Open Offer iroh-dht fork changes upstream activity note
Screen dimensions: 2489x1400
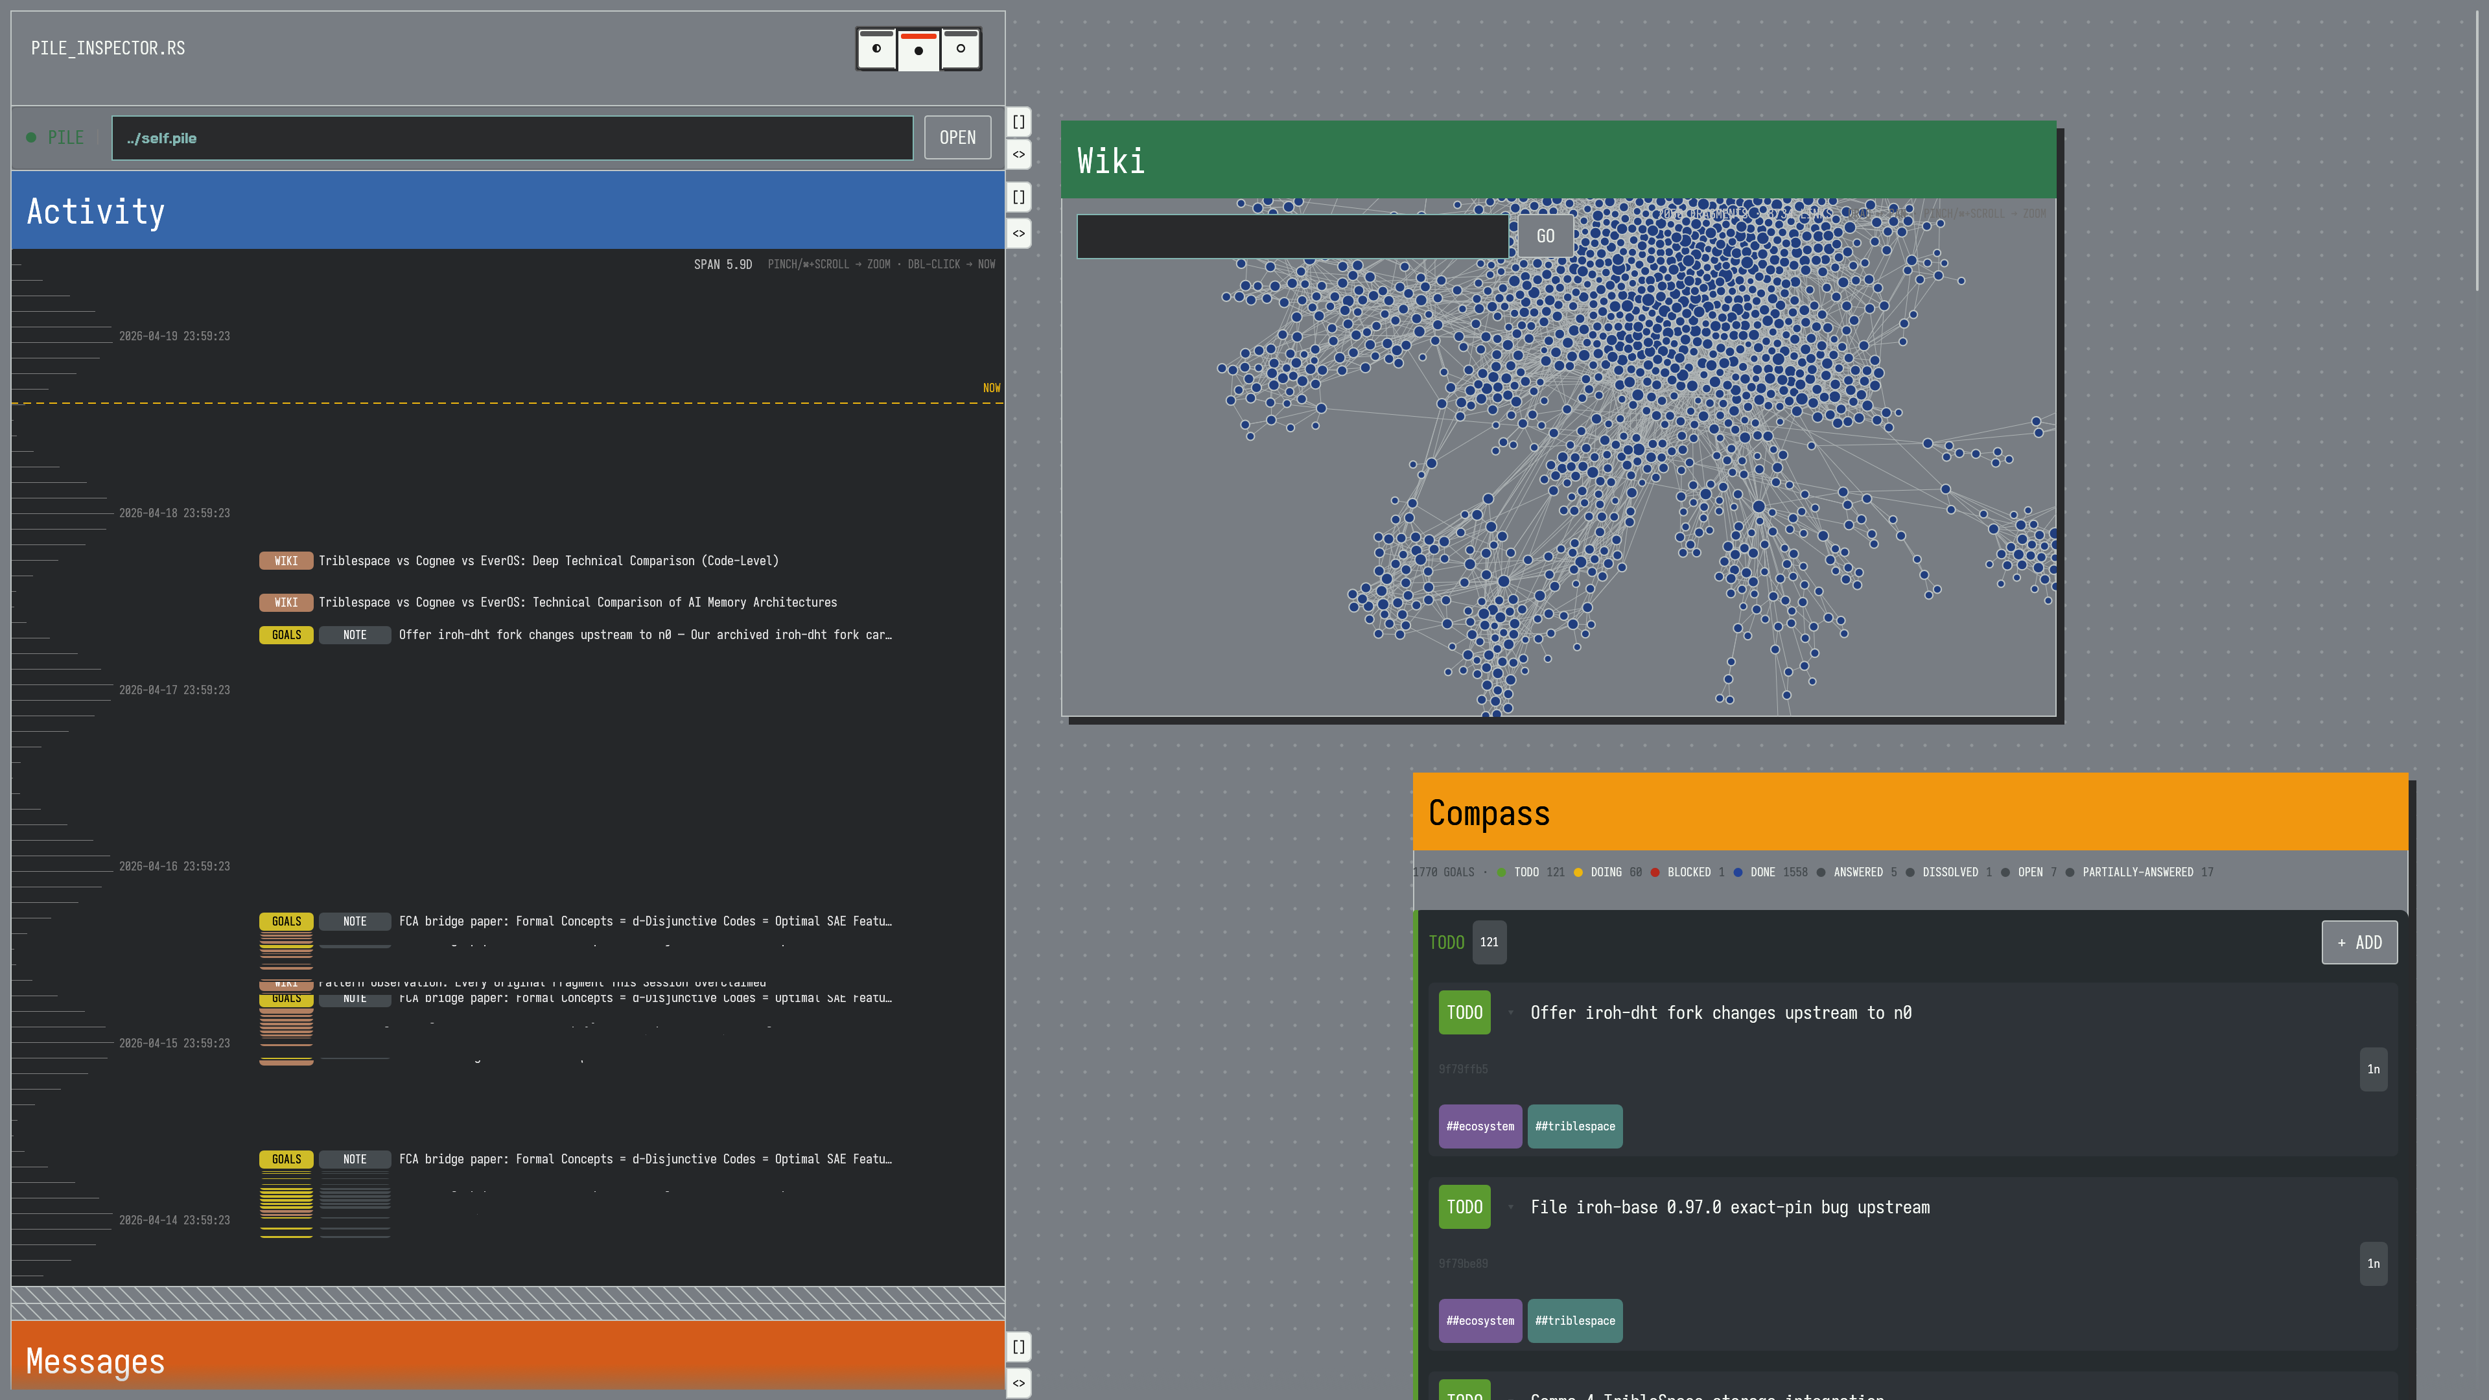coord(646,635)
